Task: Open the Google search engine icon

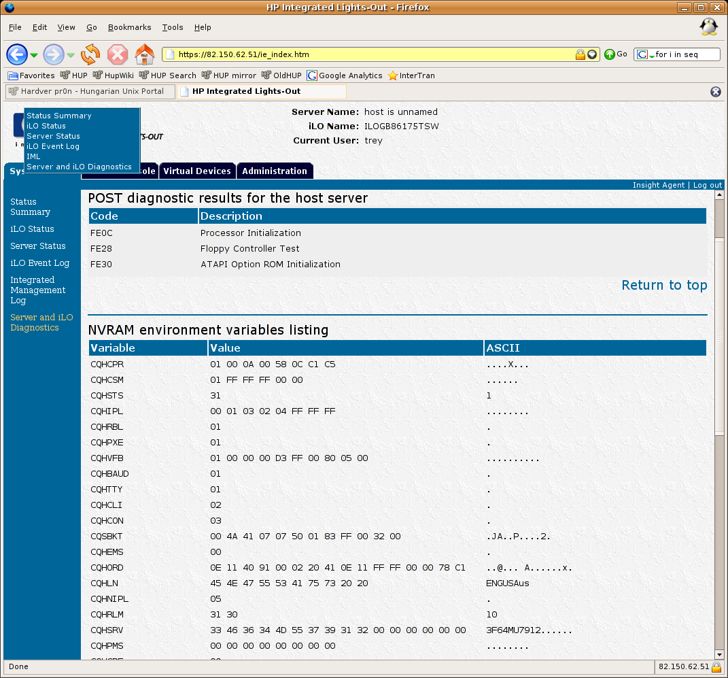Action: click(642, 54)
